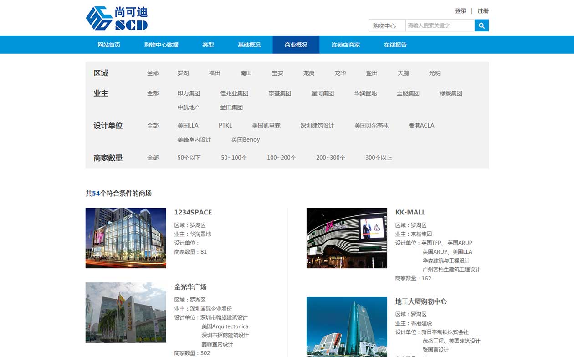Filter by 盐田 district
This screenshot has width=574, height=357.
pyautogui.click(x=372, y=73)
